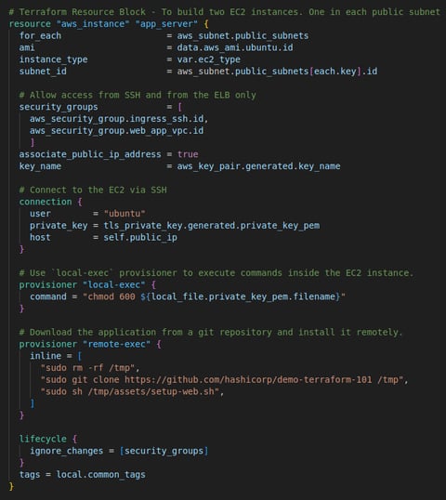The image size is (446, 500).
Task: Click the self.public_ip host value
Action: [140, 237]
